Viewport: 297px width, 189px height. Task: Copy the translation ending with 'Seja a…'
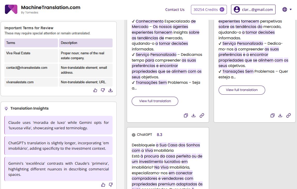click(x=186, y=116)
